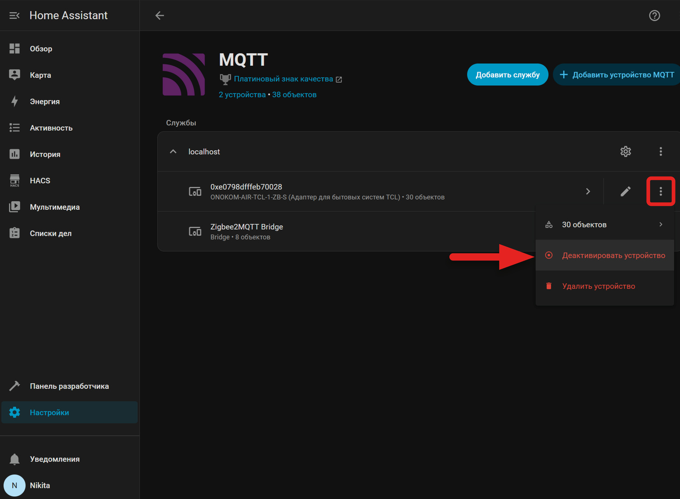Click the trophy icon beside quality badge
The width and height of the screenshot is (680, 499).
[225, 79]
